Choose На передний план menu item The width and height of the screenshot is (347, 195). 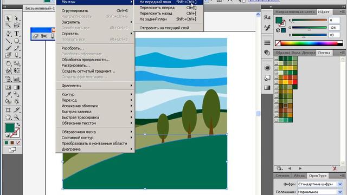coord(169,2)
